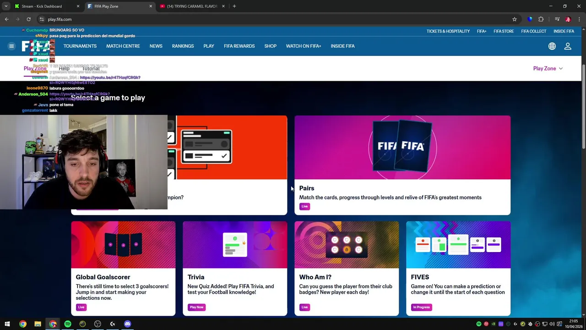Viewport: 586px width, 330px height.
Task: Open Logitech G HUB from the taskbar
Action: coord(112,324)
